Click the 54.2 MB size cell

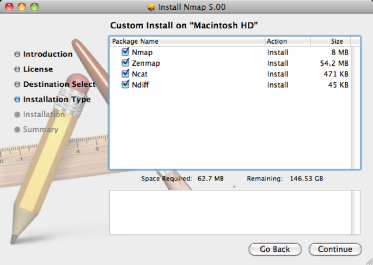(x=334, y=63)
